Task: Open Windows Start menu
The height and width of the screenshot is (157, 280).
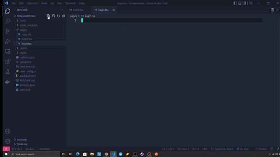Action: point(6,154)
